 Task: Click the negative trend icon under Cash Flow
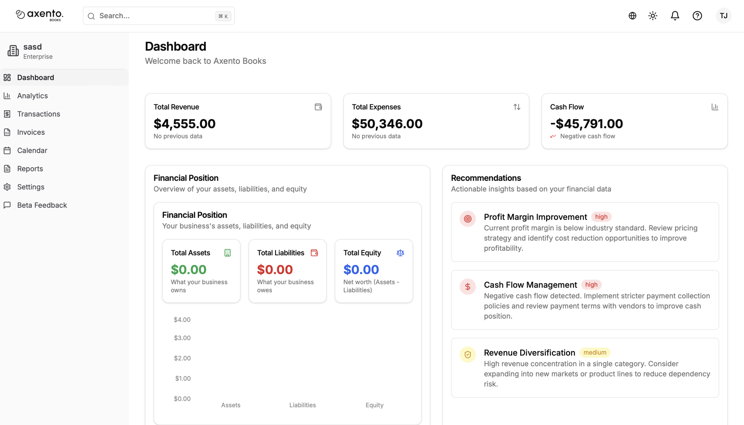(553, 136)
